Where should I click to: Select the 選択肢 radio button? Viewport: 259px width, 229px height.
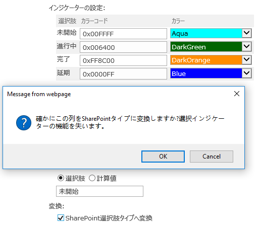click(61, 178)
